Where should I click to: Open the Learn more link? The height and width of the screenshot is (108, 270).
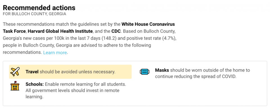point(55,52)
